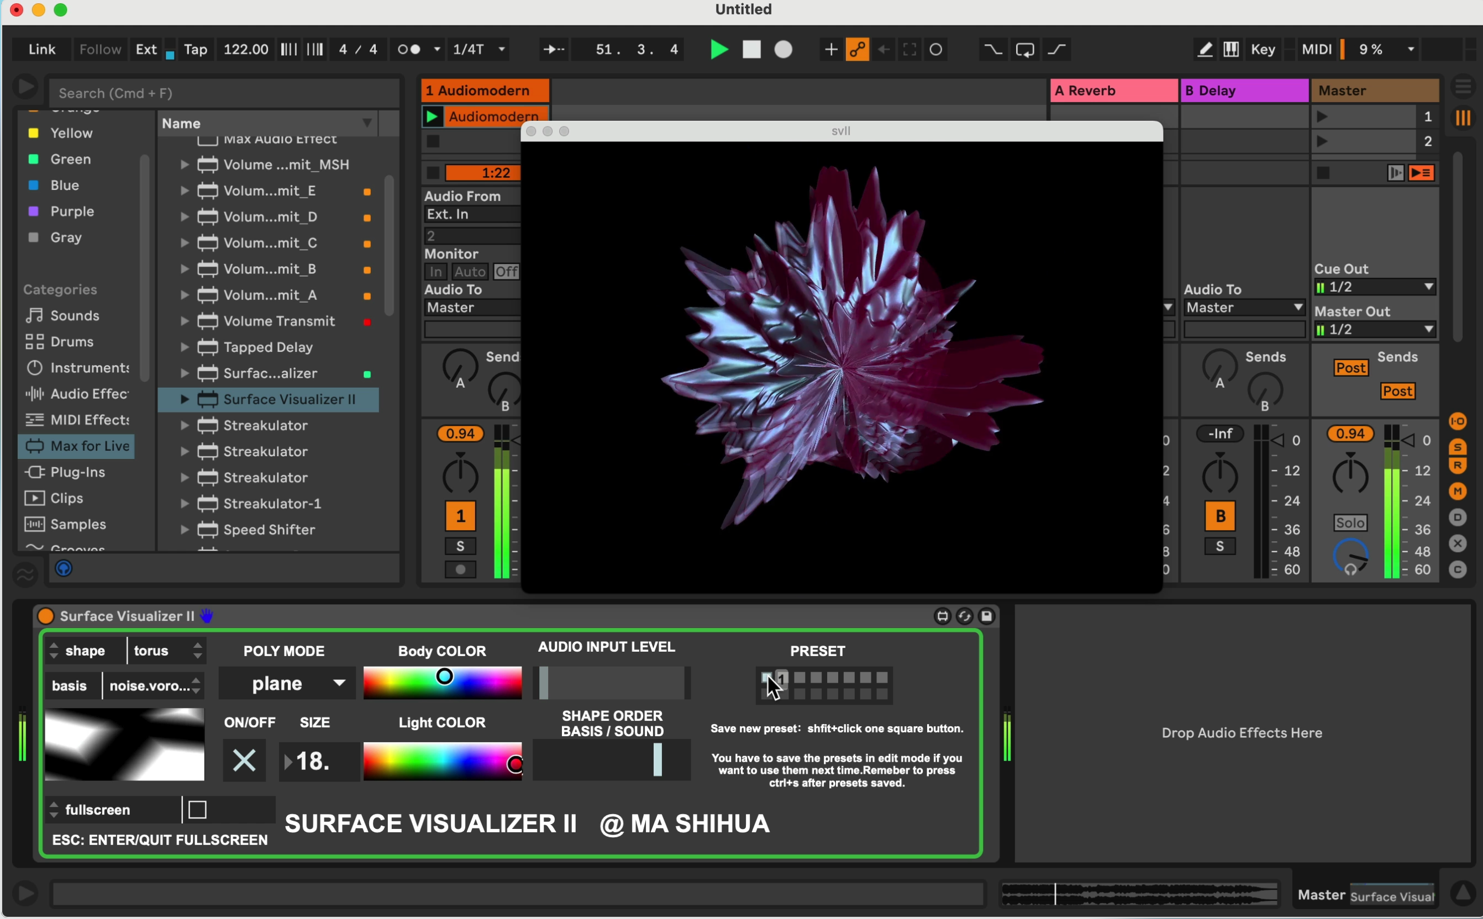The width and height of the screenshot is (1483, 919).
Task: Open the Plug-Ins browser category
Action: 77,472
